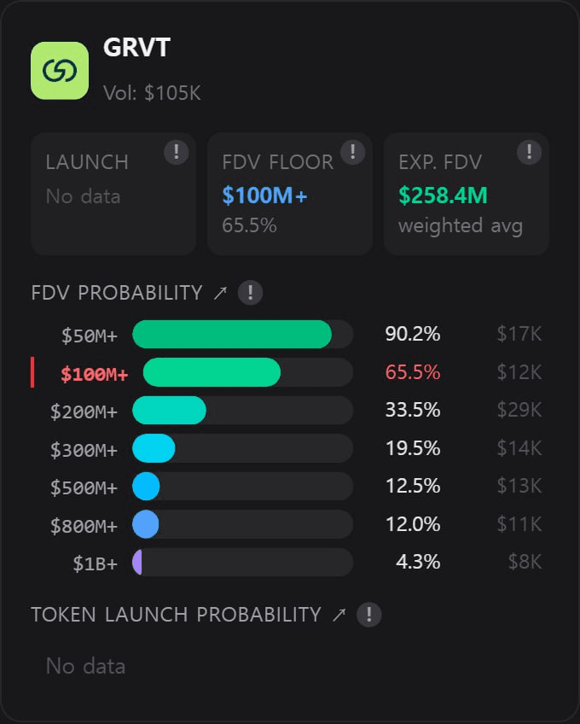The height and width of the screenshot is (724, 580).
Task: Open TOKEN LAUNCH PROBABILITY arrow link
Action: point(339,615)
